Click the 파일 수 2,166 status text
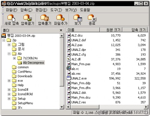 point(83,113)
